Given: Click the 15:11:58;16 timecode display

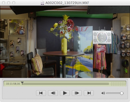Looking at the screenshot, I should click(13, 84).
